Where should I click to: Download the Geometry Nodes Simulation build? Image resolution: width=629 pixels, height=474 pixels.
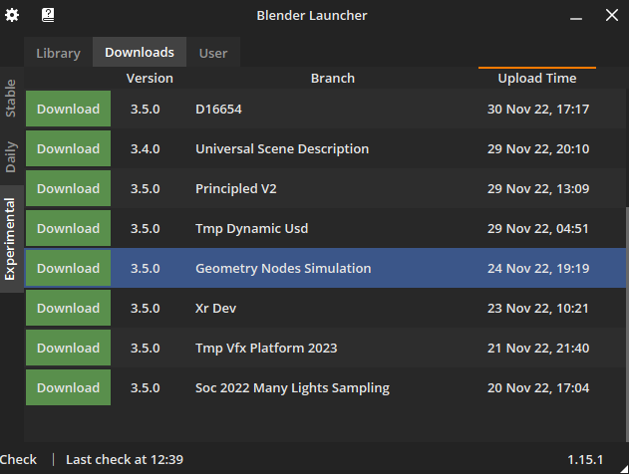point(68,268)
